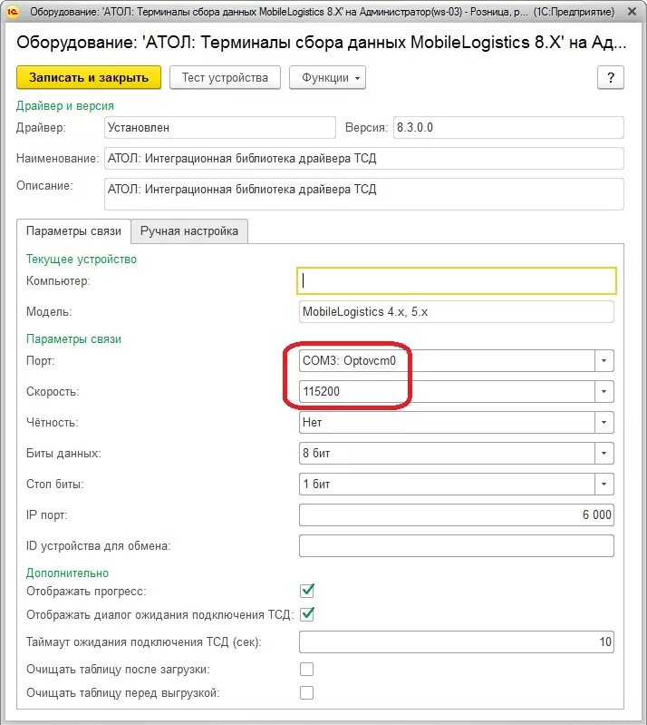This screenshot has width=647, height=725.
Task: Open help with the question mark button
Action: pos(611,77)
